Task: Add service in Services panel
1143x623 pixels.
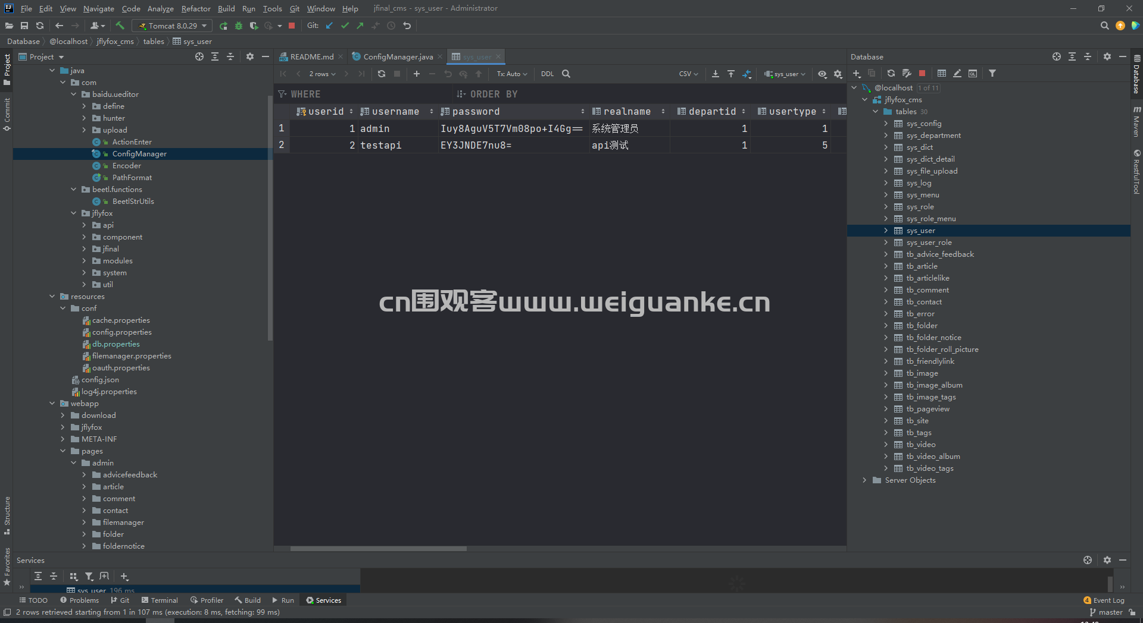Action: (x=124, y=576)
